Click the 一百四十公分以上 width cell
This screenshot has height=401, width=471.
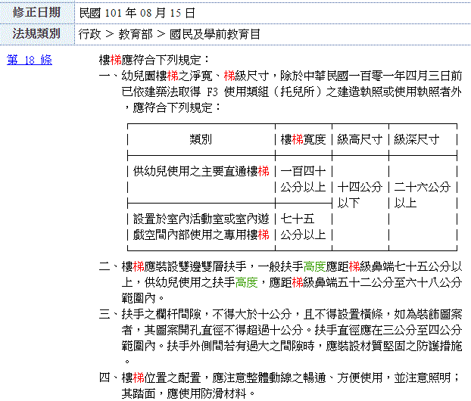tap(303, 179)
